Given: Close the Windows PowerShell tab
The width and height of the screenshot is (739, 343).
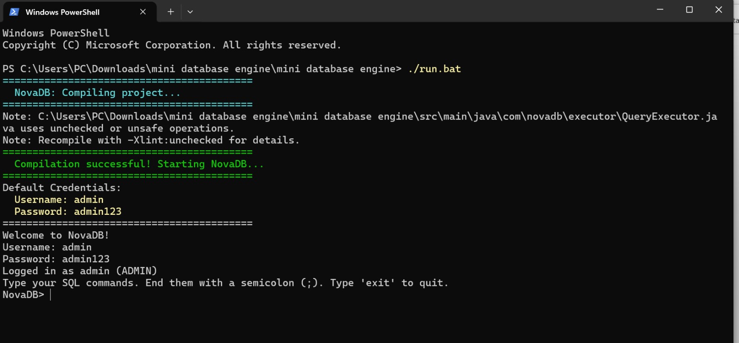Looking at the screenshot, I should tap(143, 12).
